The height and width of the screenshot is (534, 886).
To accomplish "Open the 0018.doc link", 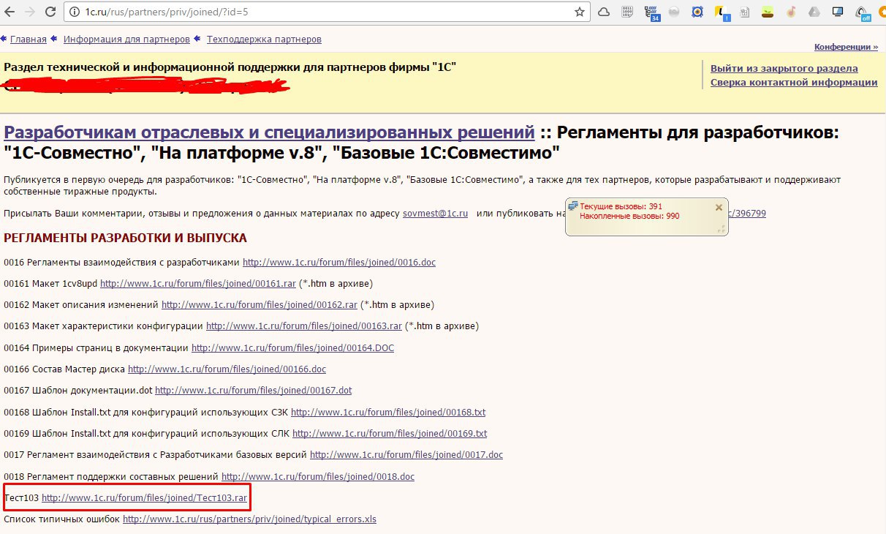I will pos(318,477).
